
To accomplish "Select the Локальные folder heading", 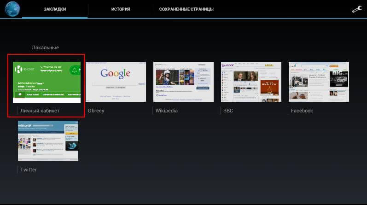I will point(45,47).
